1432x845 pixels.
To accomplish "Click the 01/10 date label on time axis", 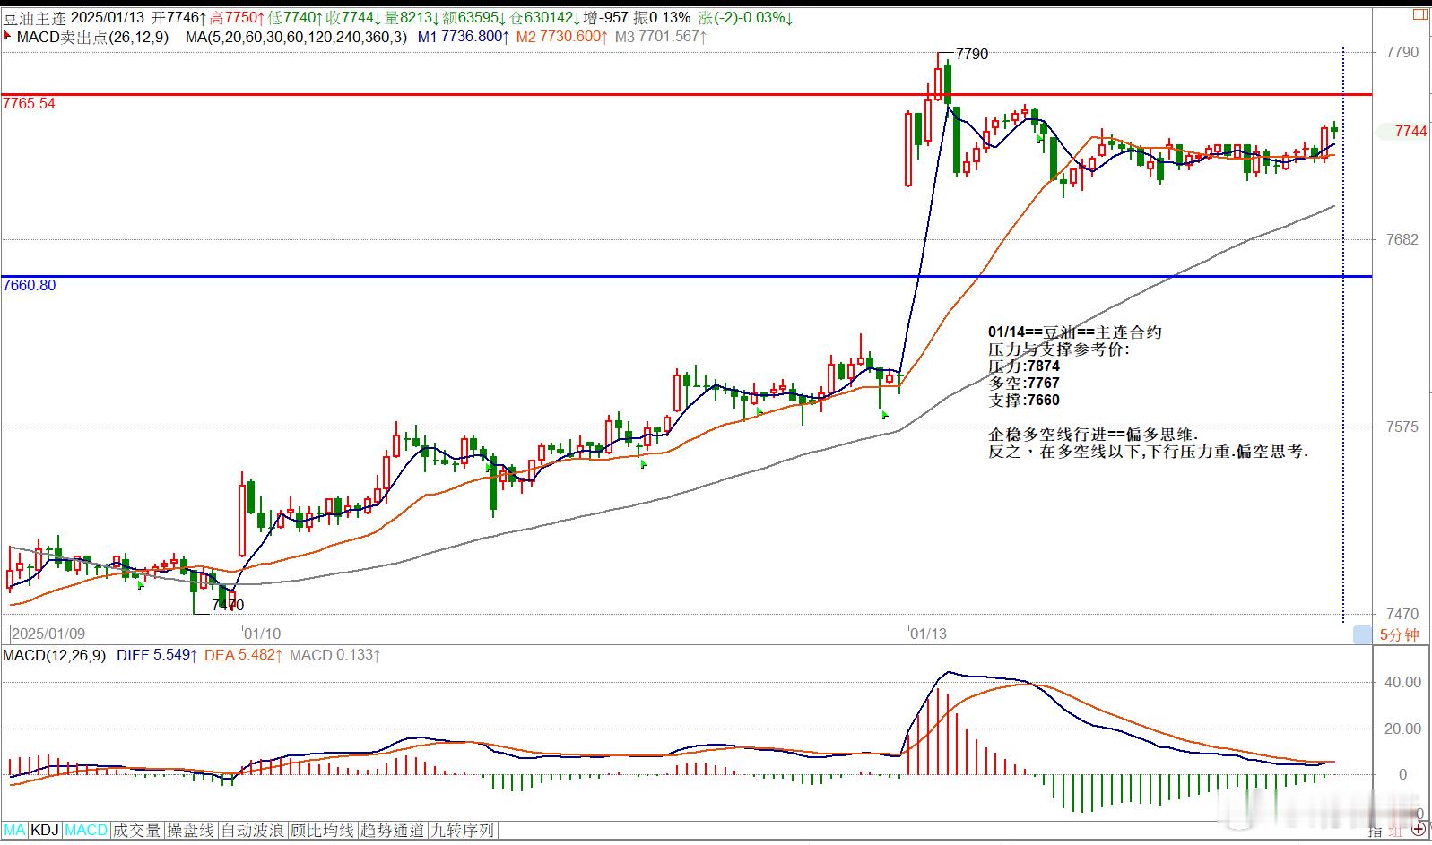I will point(262,634).
